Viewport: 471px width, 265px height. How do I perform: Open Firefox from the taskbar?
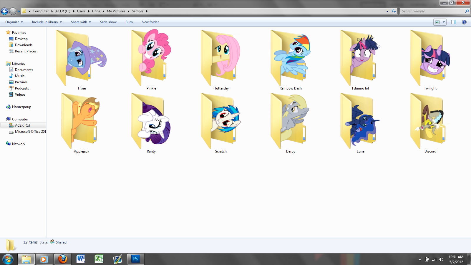pos(62,259)
